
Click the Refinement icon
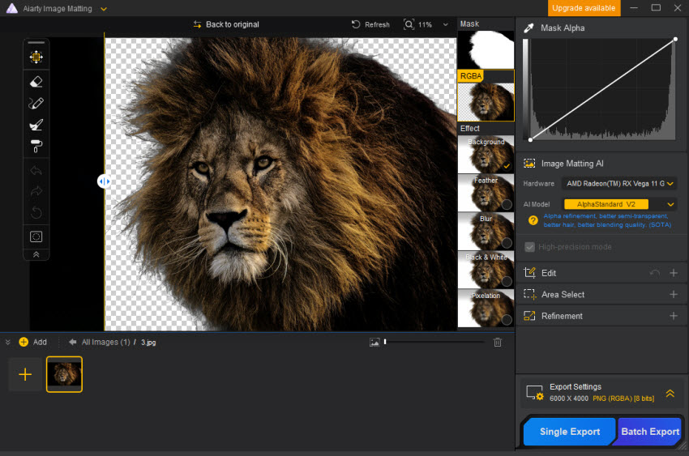pyautogui.click(x=529, y=316)
